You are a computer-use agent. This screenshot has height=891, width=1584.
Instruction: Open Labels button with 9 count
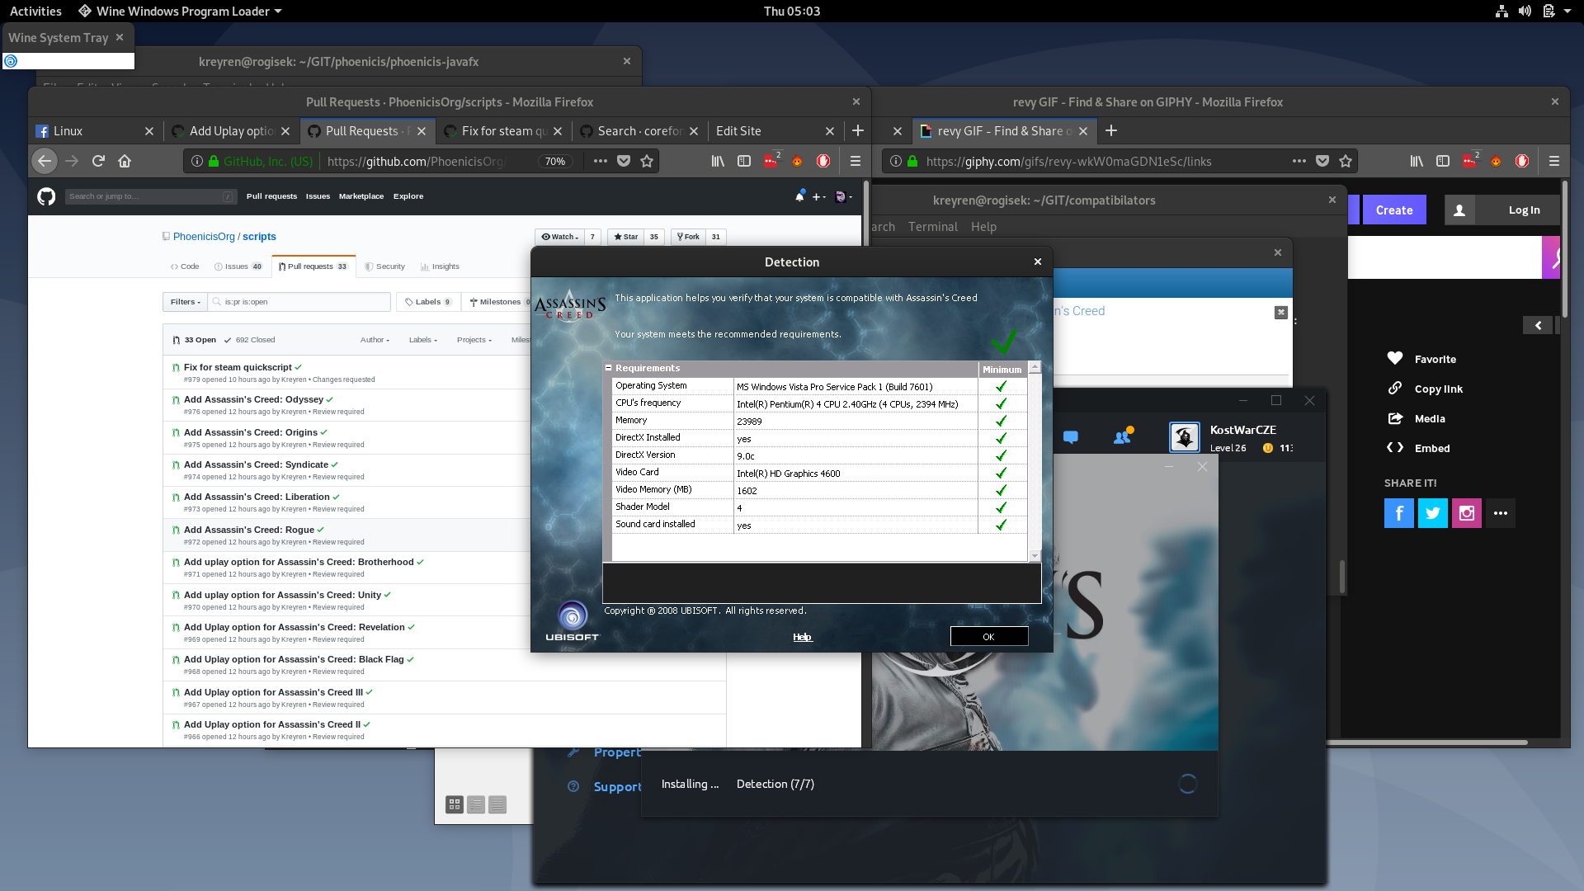tap(427, 302)
